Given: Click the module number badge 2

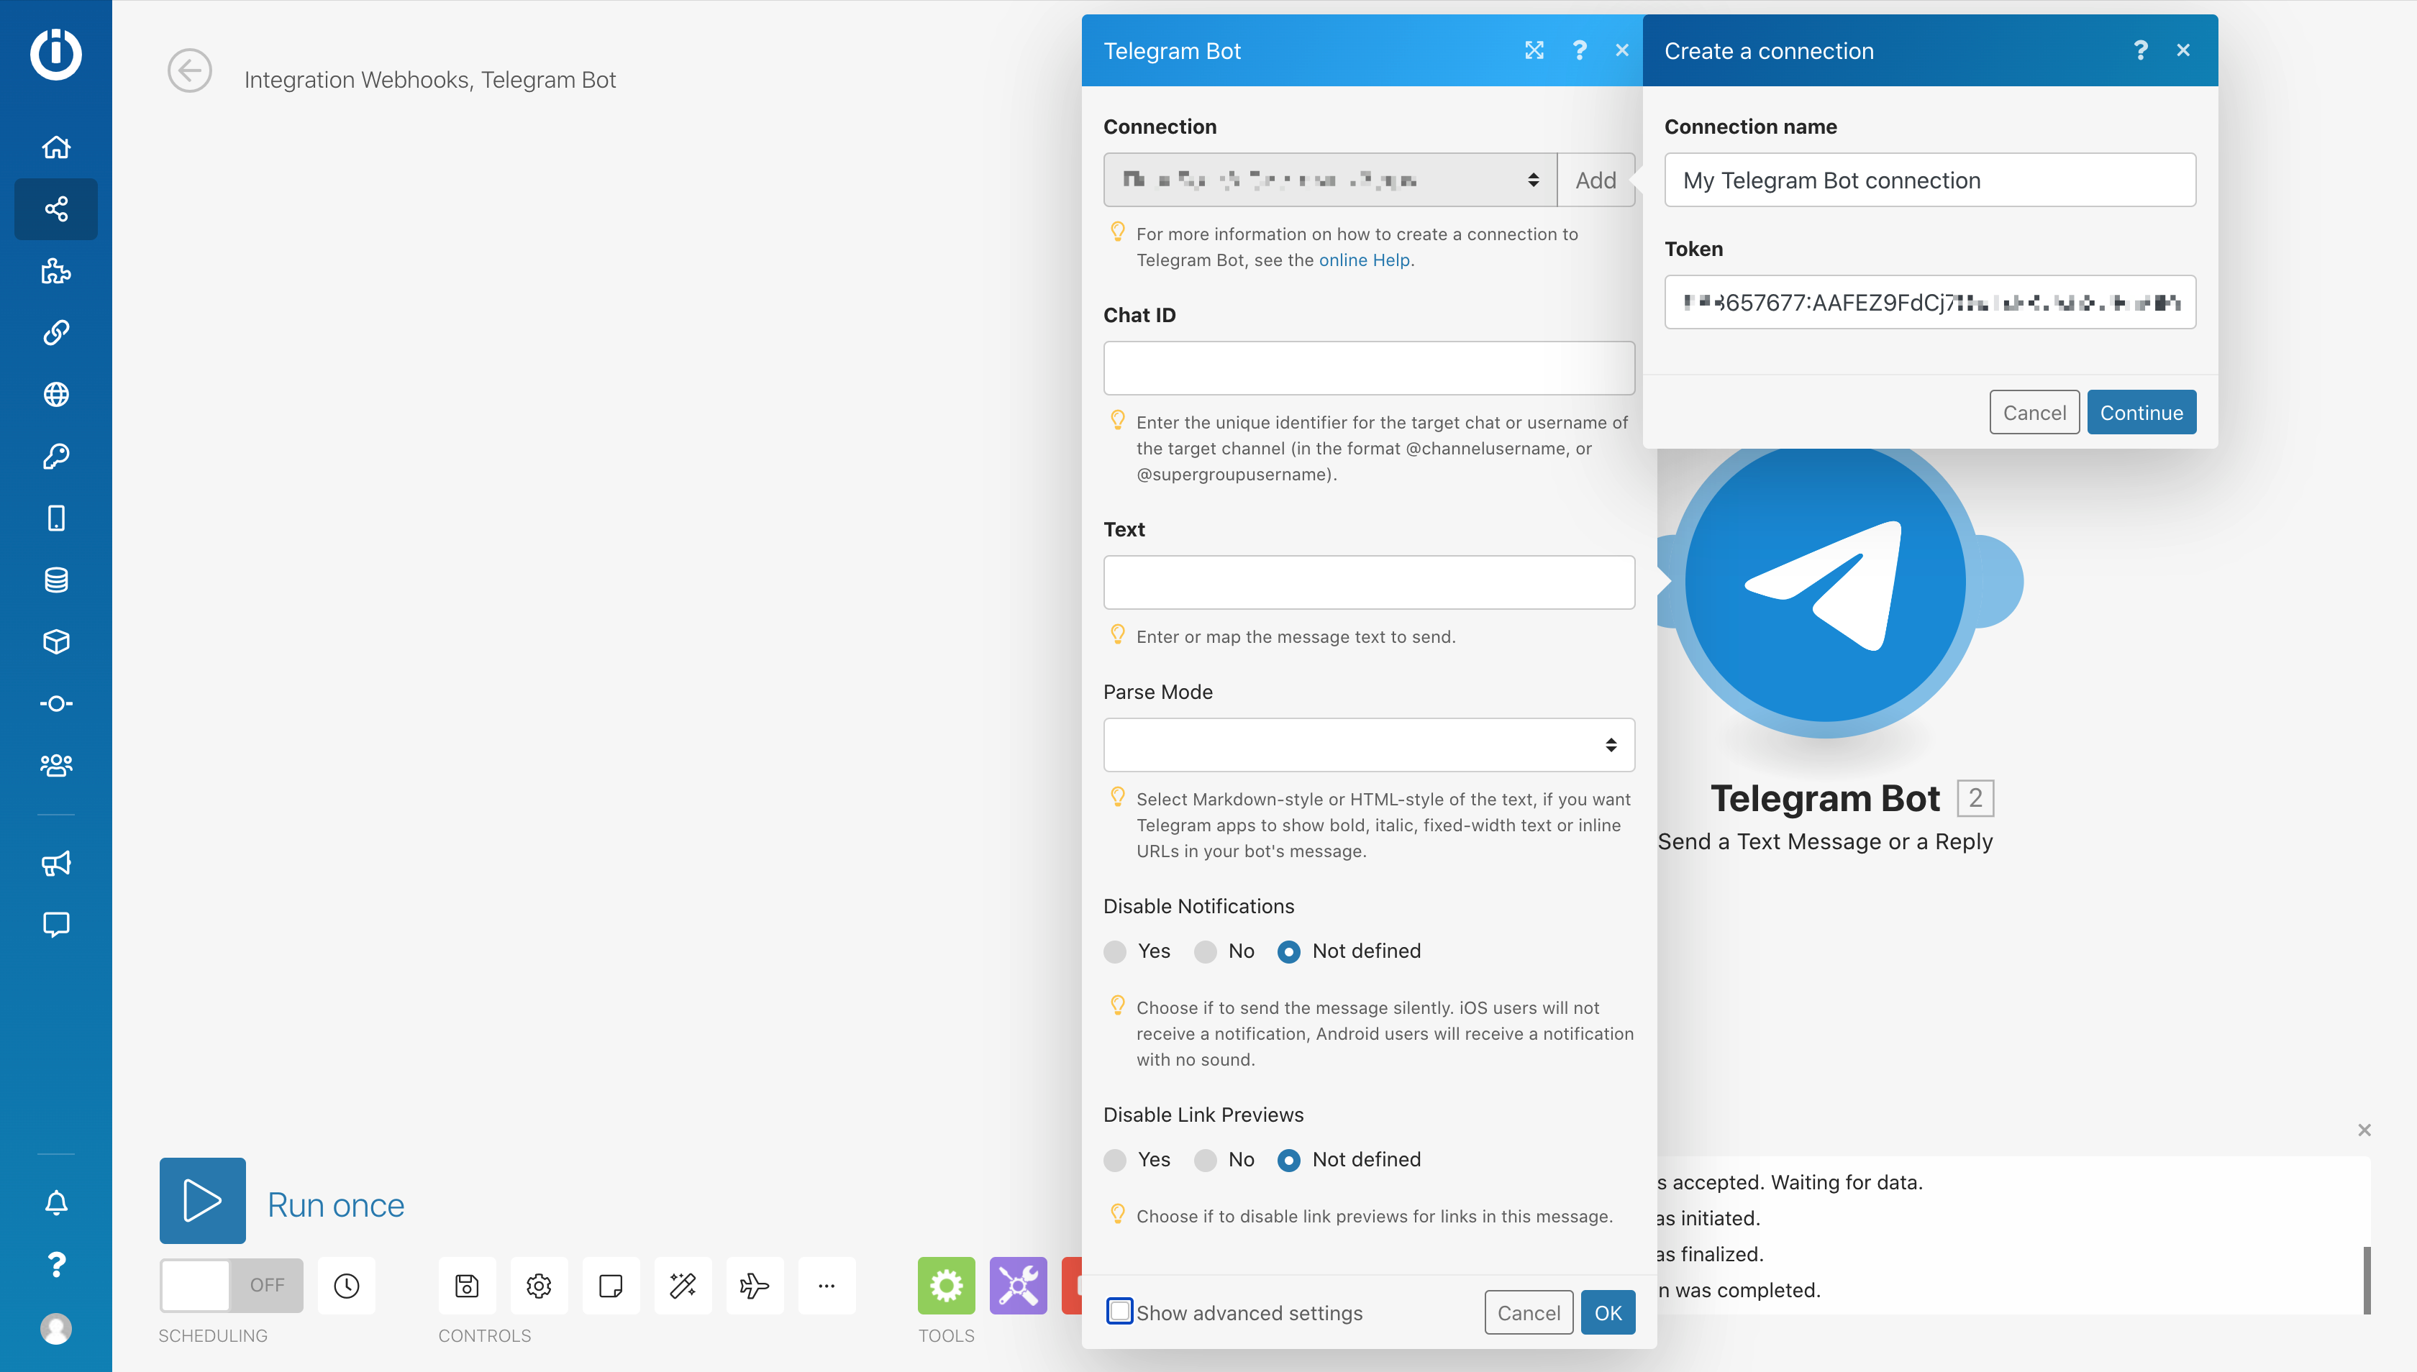Looking at the screenshot, I should [1975, 798].
